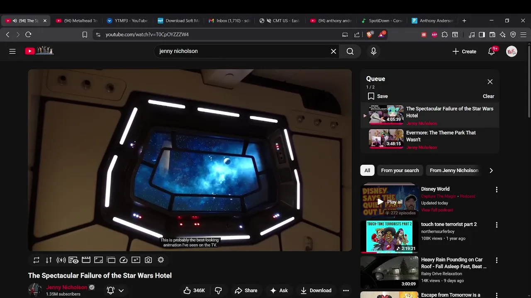Click the Share button
The height and width of the screenshot is (298, 531).
[246, 291]
